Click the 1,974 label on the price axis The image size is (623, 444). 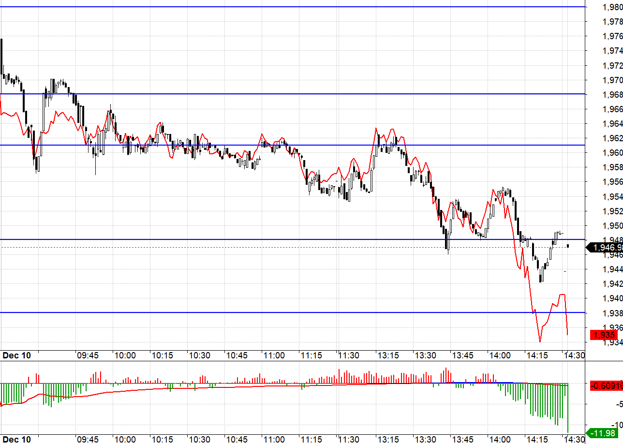click(612, 51)
